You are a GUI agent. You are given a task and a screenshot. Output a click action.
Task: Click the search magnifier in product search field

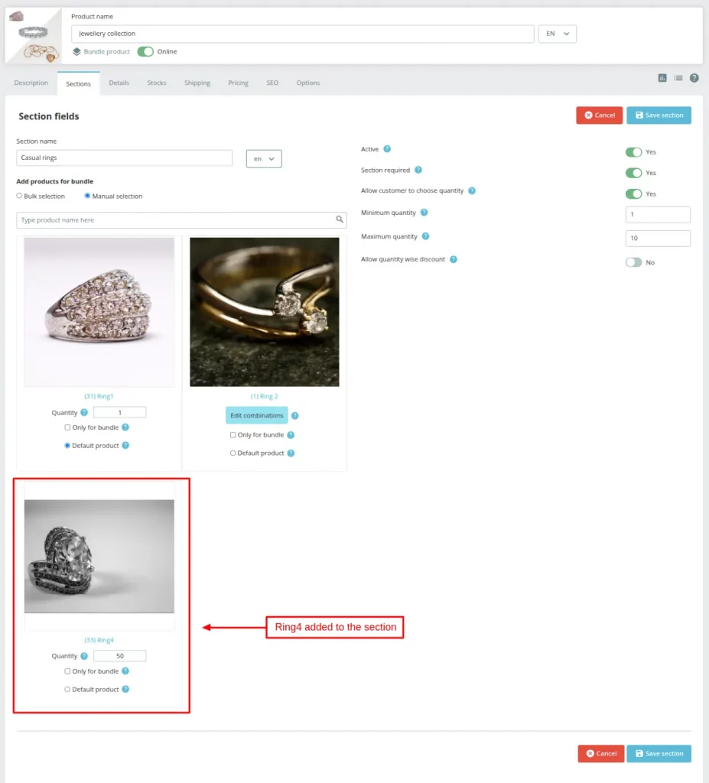[x=339, y=219]
